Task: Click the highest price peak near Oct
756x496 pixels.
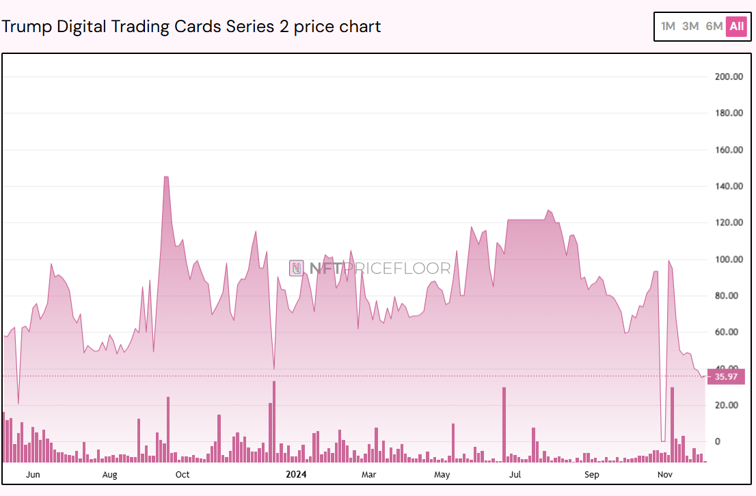Action: 165,176
